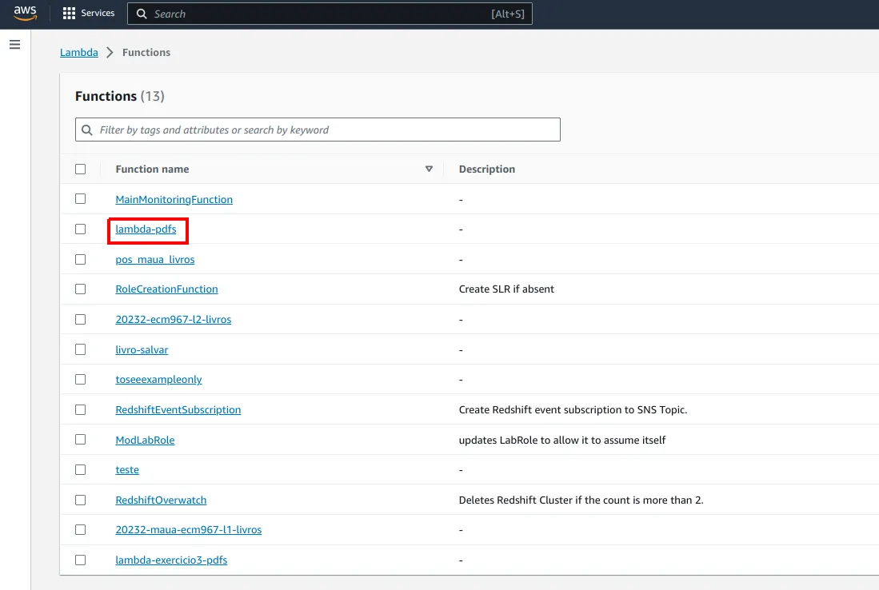Screen dimensions: 879x590
Task: Check the lambda-exercicio3-pdfs checkbox
Action: coord(81,560)
